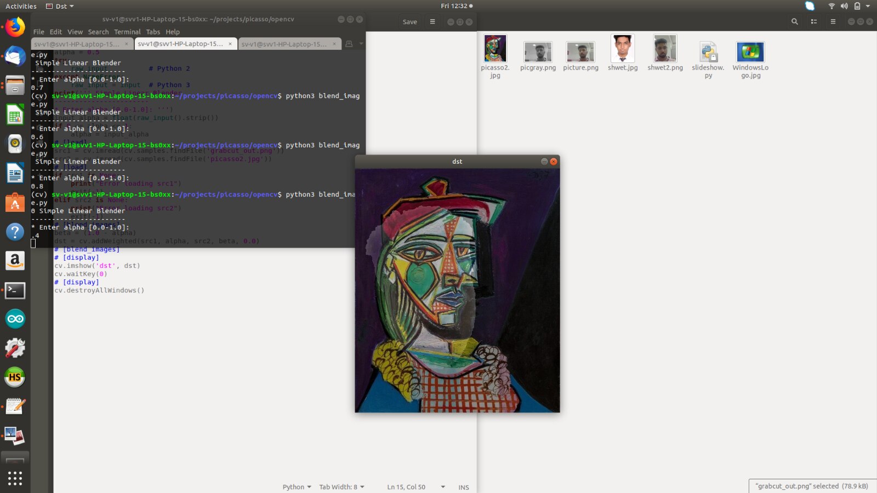The image size is (877, 493).
Task: Open LibreOffice Calc from the dock
Action: [x=15, y=115]
